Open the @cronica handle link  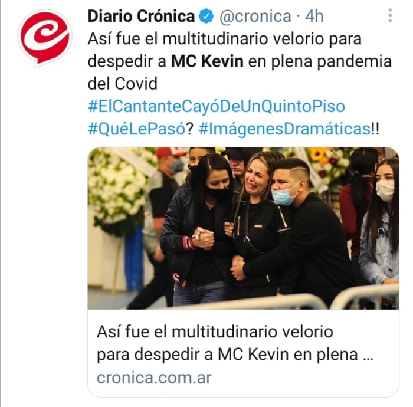click(255, 17)
